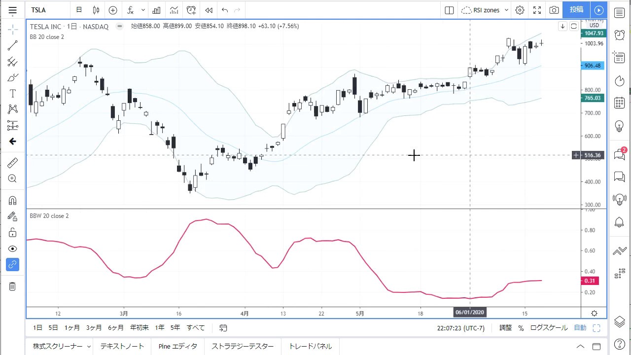
Task: Open chart settings gear in top toolbar
Action: click(x=520, y=10)
